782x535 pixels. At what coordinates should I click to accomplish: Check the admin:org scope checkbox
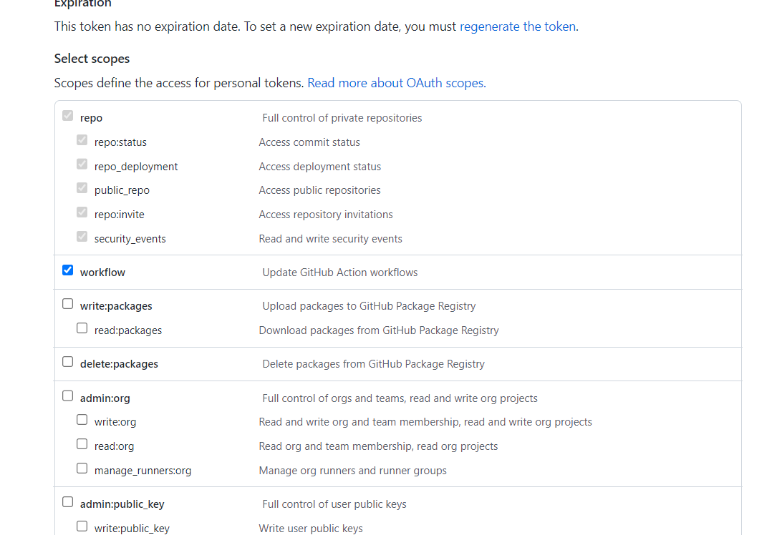(67, 396)
